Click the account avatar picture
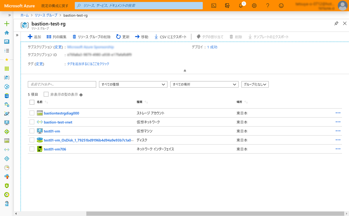This screenshot has width=349, height=216. click(342, 6)
